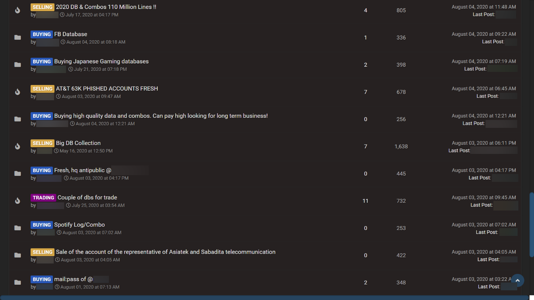Click the August 03, 2020 at 09:45 AM last post date
This screenshot has height=300, width=534.
point(484,198)
